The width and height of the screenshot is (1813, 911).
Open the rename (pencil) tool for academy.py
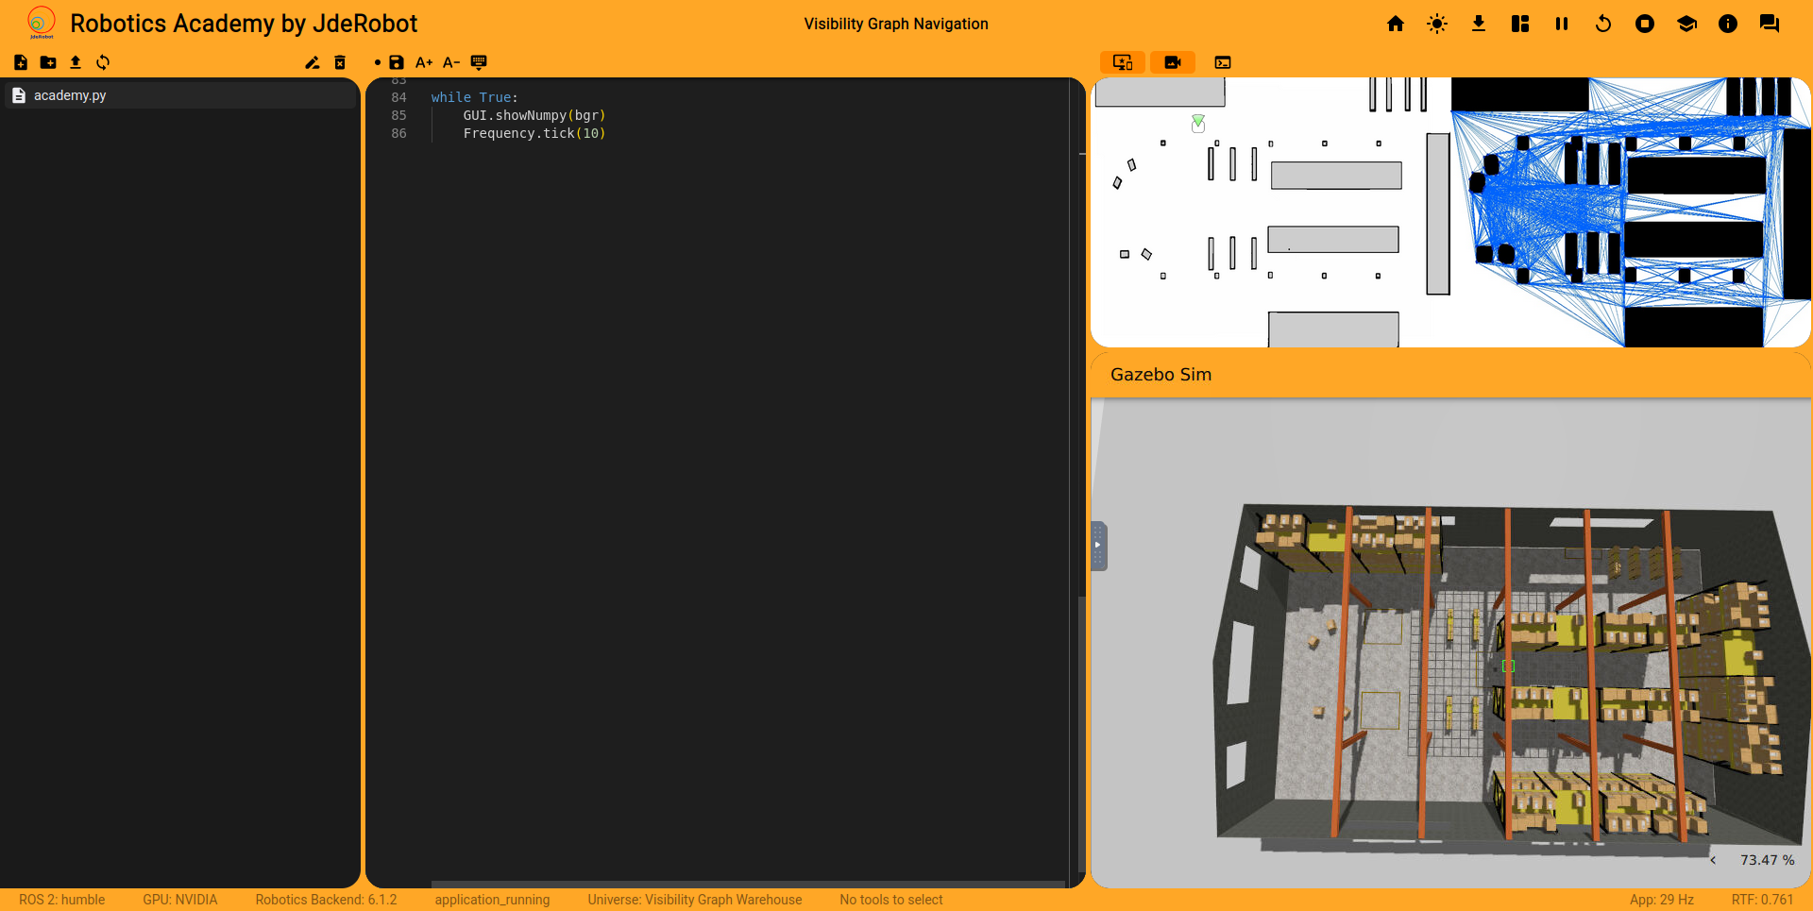click(x=313, y=62)
